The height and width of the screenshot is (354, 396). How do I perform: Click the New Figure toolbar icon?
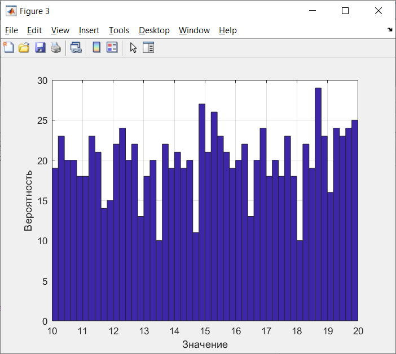[9, 47]
